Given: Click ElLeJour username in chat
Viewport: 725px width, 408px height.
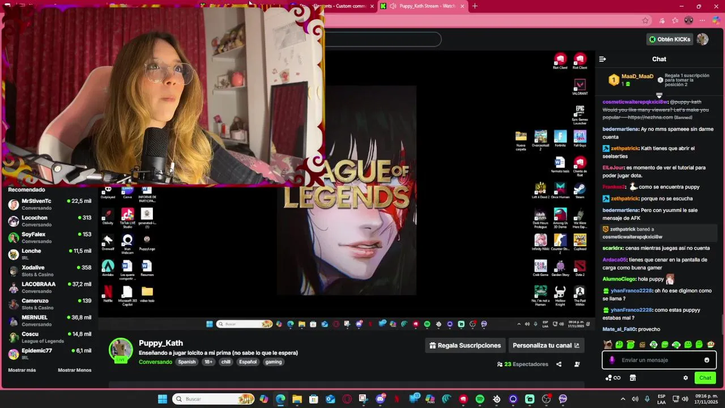Looking at the screenshot, I should tap(613, 168).
